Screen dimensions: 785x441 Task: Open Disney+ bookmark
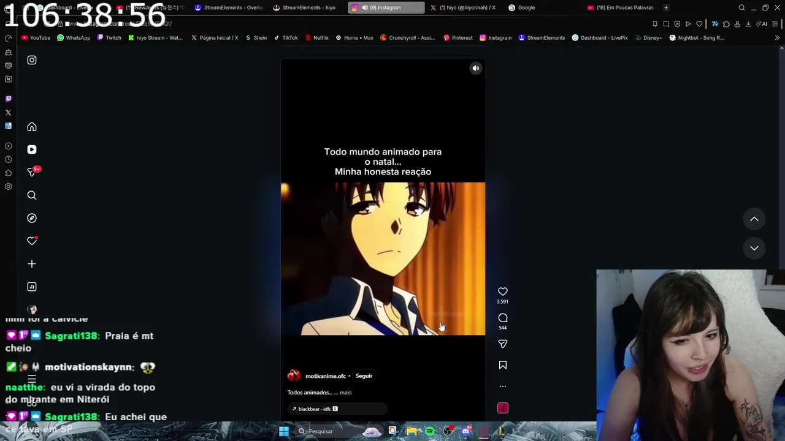pos(648,37)
